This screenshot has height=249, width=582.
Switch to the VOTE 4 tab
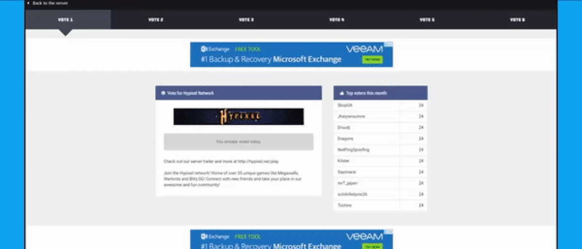(x=336, y=20)
